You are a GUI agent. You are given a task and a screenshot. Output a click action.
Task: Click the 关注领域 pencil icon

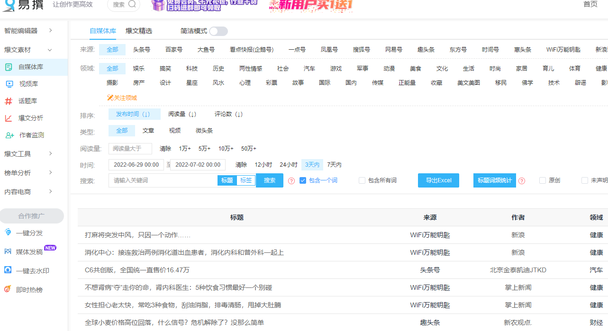[110, 98]
